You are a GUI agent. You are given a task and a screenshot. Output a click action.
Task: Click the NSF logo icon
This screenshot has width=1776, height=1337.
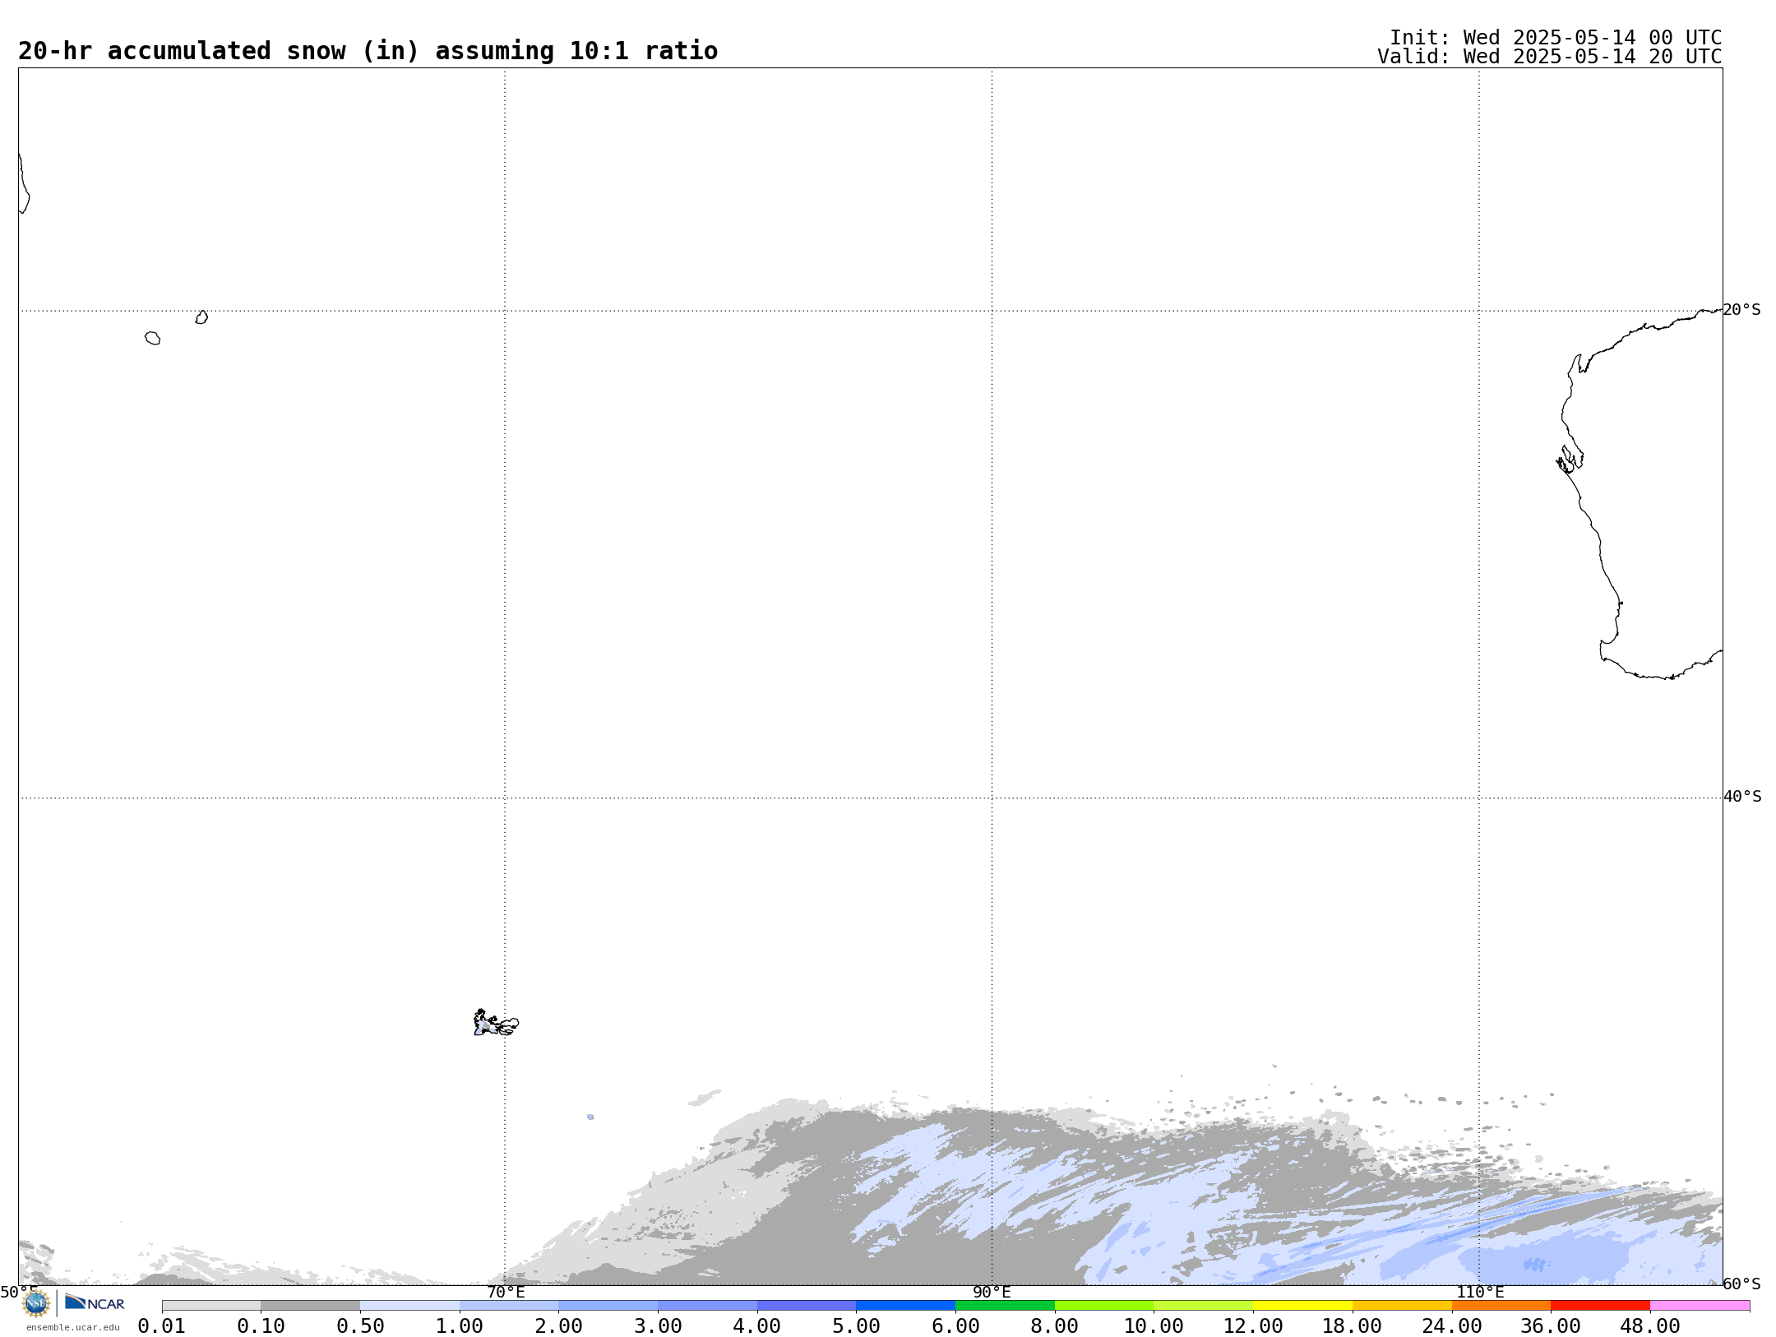coord(36,1303)
